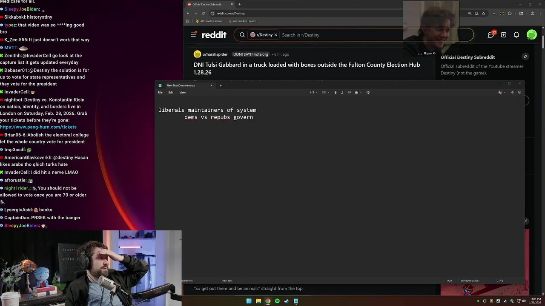The image size is (545, 306).
Task: Bookmark this page with the star icon
Action: pyautogui.click(x=483, y=13)
